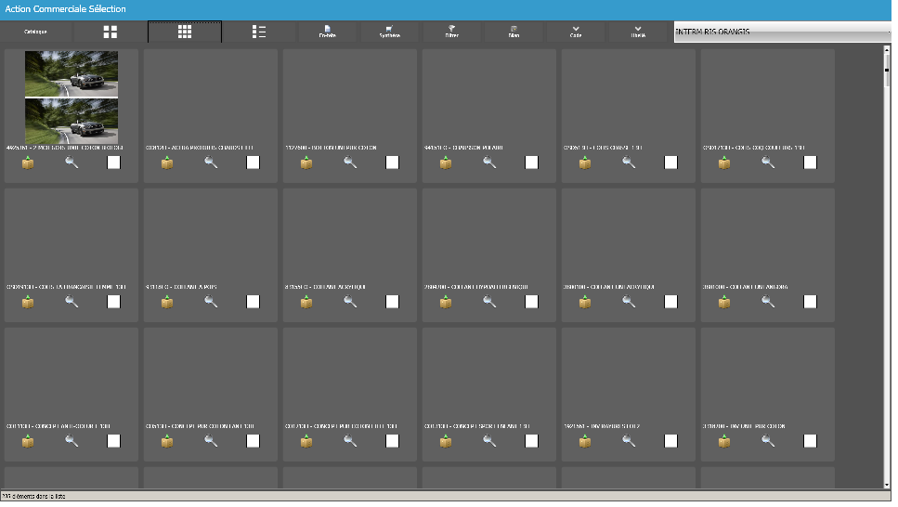Zoom the COLIS LA FRANCAISE product
The height and width of the screenshot is (507, 898).
tap(72, 302)
